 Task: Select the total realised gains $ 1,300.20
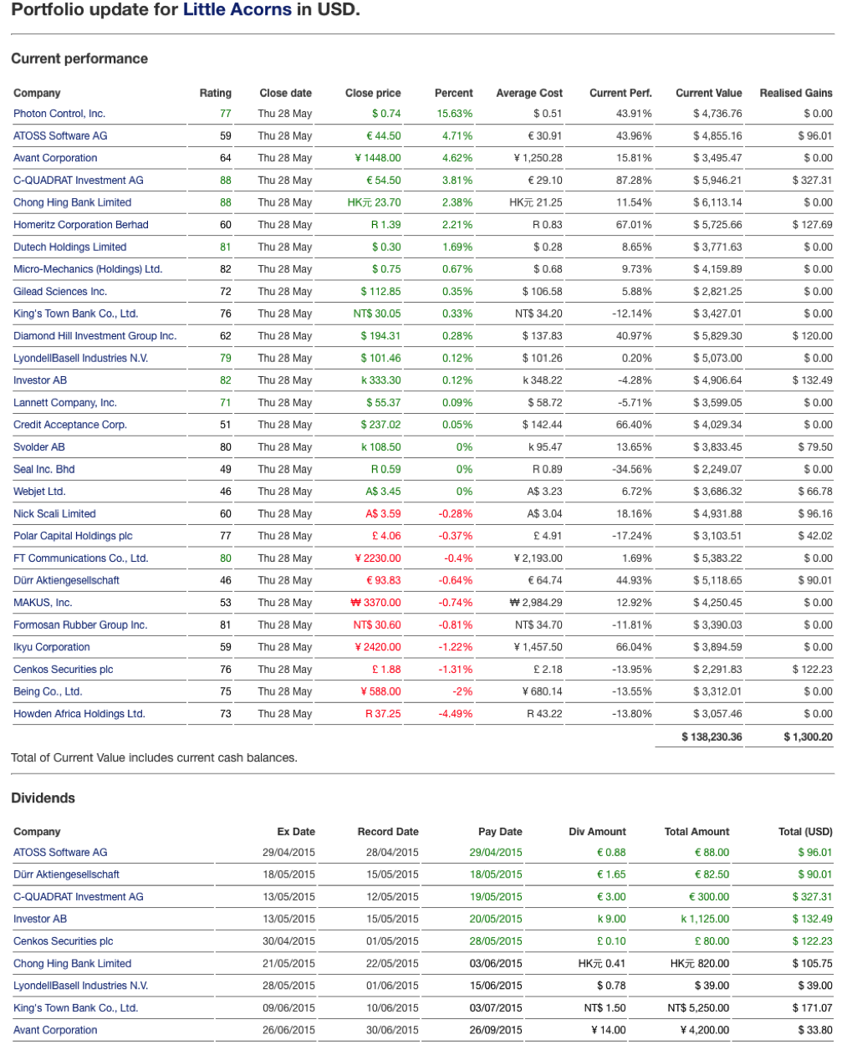(808, 737)
